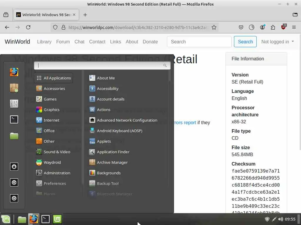301x225 pixels.
Task: Open the Files folder icon in menu favorites
Action: click(x=14, y=136)
